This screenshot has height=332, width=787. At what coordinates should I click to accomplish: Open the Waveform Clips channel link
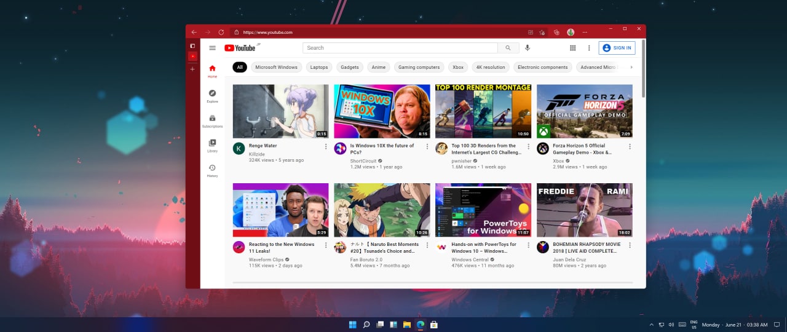pyautogui.click(x=266, y=259)
